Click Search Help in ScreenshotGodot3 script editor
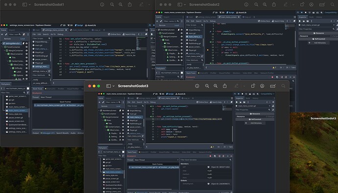The width and height of the screenshot is (338, 193). 216,102
